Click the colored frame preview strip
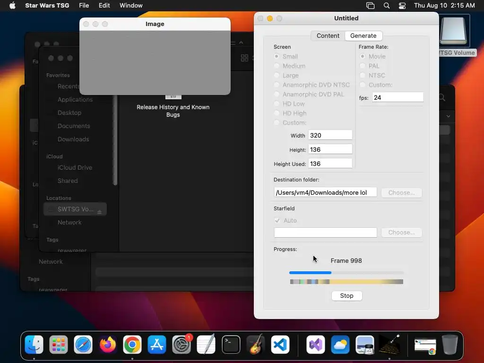484x363 pixels. (x=346, y=282)
